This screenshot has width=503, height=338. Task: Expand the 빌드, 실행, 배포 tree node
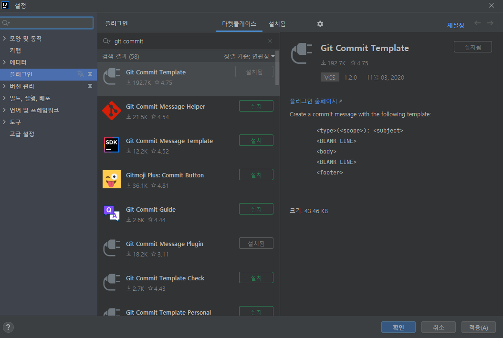tap(4, 98)
